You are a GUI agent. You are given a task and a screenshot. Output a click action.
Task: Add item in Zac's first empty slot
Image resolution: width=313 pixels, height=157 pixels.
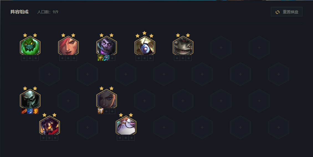coord(24,58)
